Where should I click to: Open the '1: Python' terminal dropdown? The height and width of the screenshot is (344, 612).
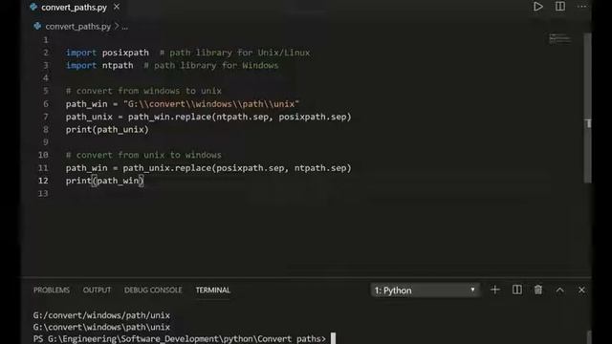pyautogui.click(x=425, y=290)
